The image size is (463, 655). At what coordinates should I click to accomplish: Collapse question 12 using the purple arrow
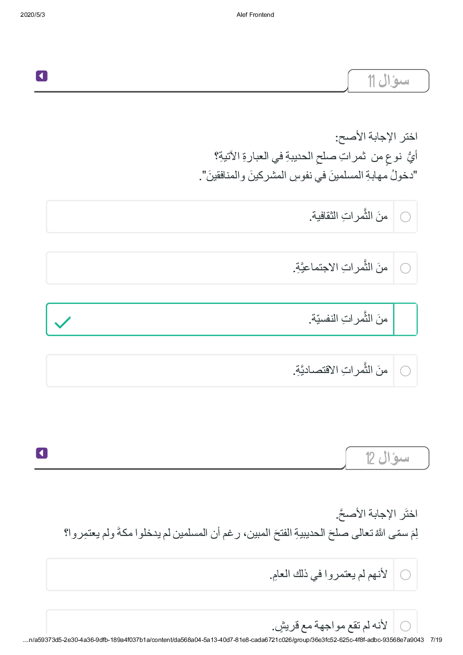pyautogui.click(x=42, y=453)
